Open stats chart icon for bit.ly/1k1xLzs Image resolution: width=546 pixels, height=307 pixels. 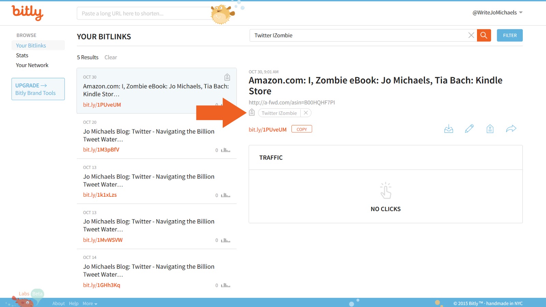(x=226, y=195)
